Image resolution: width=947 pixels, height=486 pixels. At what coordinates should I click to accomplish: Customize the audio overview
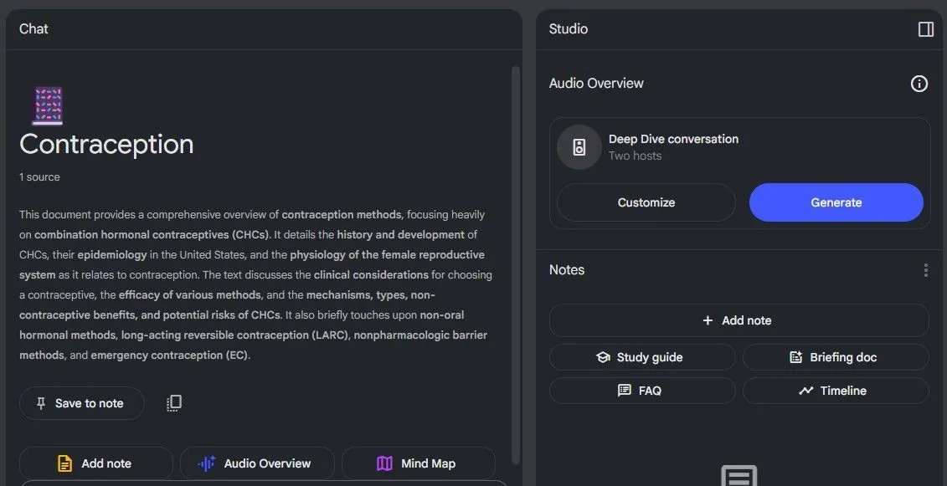(x=646, y=202)
